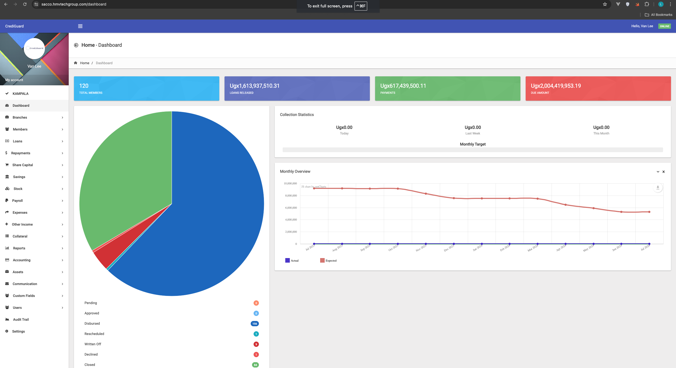Click the My account link

tap(14, 80)
